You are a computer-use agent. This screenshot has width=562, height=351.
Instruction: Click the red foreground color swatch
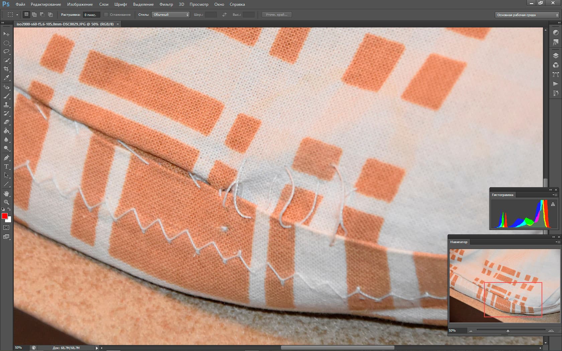(x=5, y=216)
